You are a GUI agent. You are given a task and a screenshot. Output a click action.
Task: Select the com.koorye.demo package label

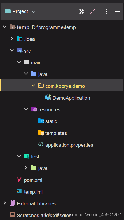(x=65, y=86)
